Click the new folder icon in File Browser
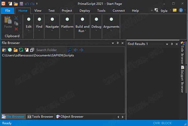This screenshot has width=188, height=126. coord(15,50)
